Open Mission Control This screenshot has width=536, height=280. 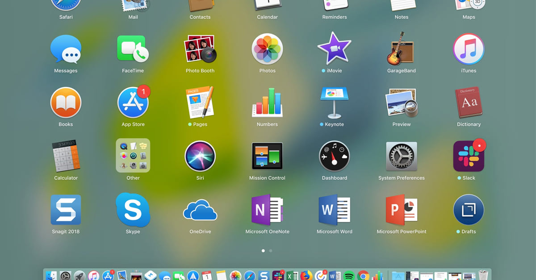tap(267, 156)
